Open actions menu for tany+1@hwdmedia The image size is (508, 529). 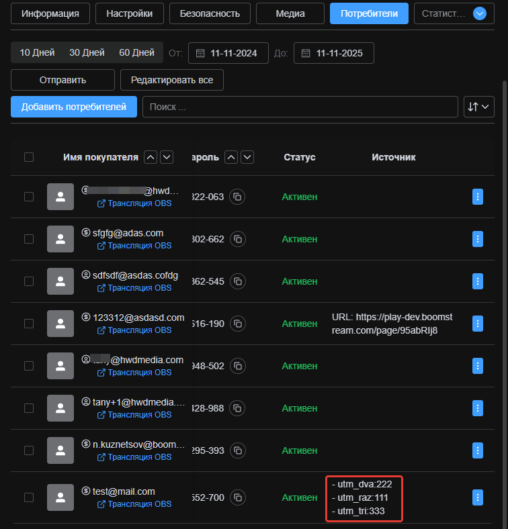(x=478, y=408)
